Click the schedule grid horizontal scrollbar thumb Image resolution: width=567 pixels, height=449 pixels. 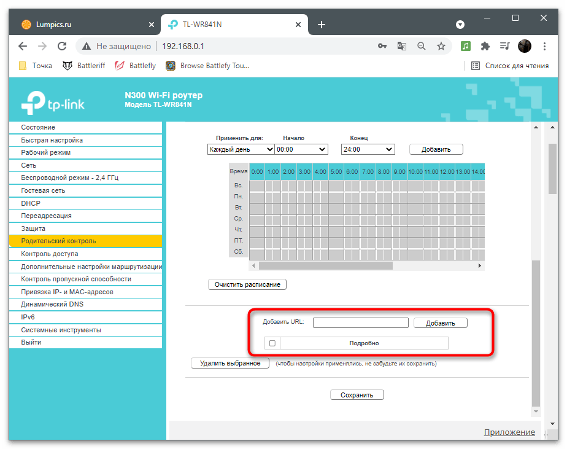pos(325,266)
